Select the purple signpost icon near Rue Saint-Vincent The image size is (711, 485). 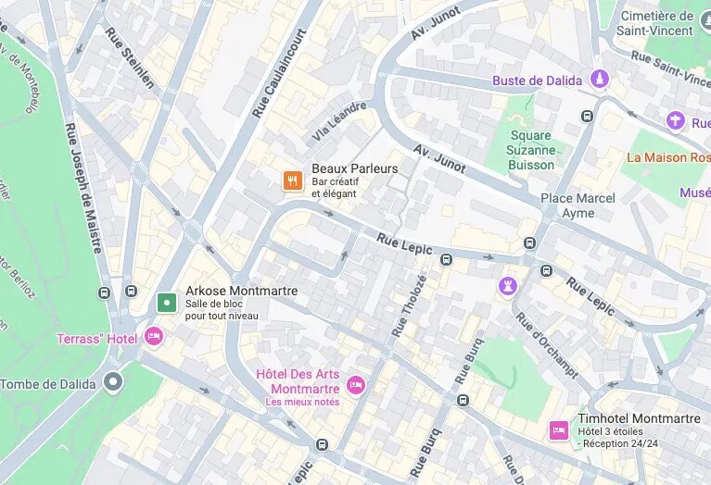[675, 121]
